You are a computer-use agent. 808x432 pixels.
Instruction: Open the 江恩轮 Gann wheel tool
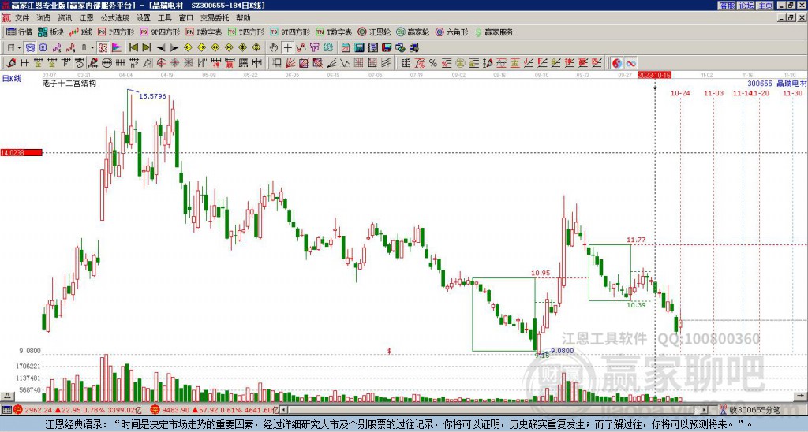[x=374, y=32]
